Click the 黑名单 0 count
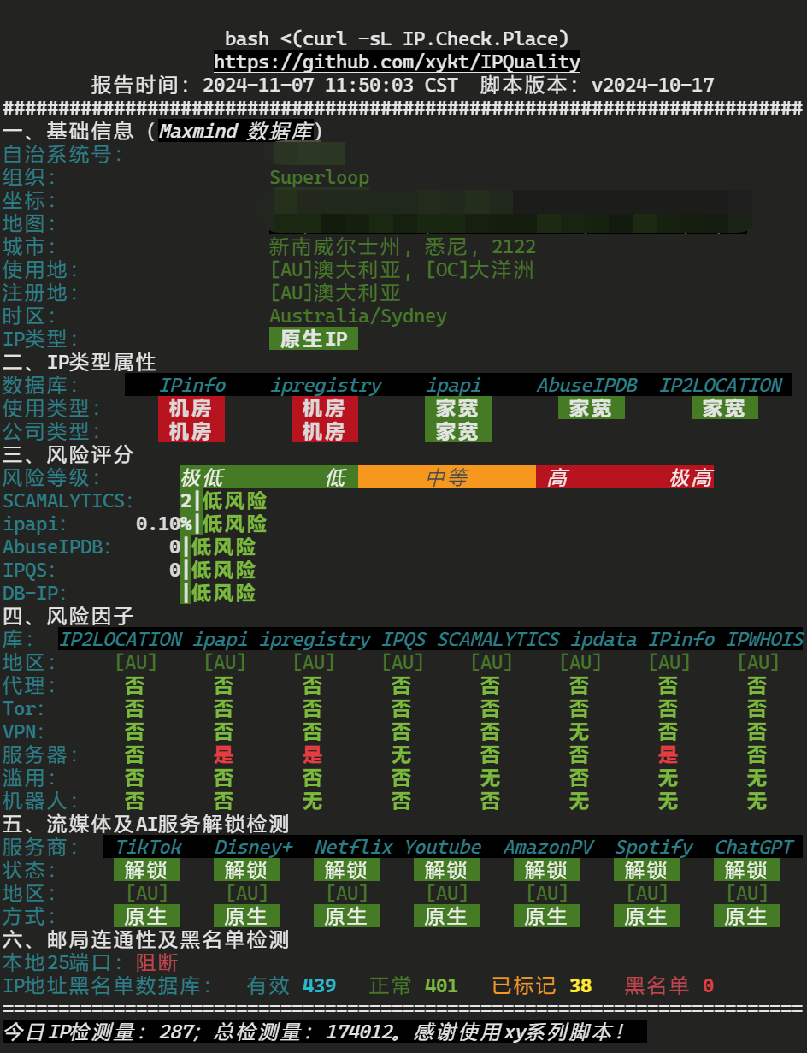 pos(669,985)
